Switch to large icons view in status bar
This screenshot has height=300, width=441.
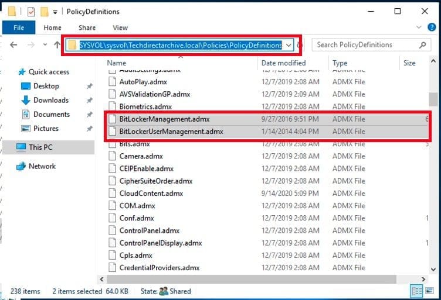click(x=430, y=291)
